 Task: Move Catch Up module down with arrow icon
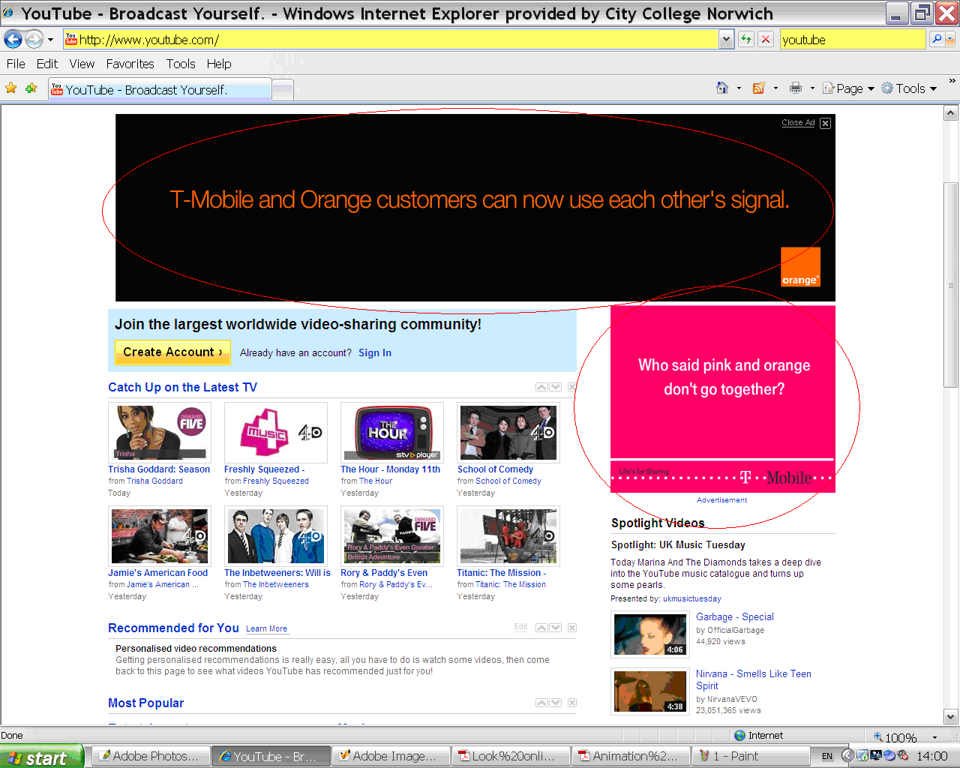tap(556, 387)
